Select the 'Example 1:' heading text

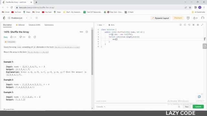[9, 62]
